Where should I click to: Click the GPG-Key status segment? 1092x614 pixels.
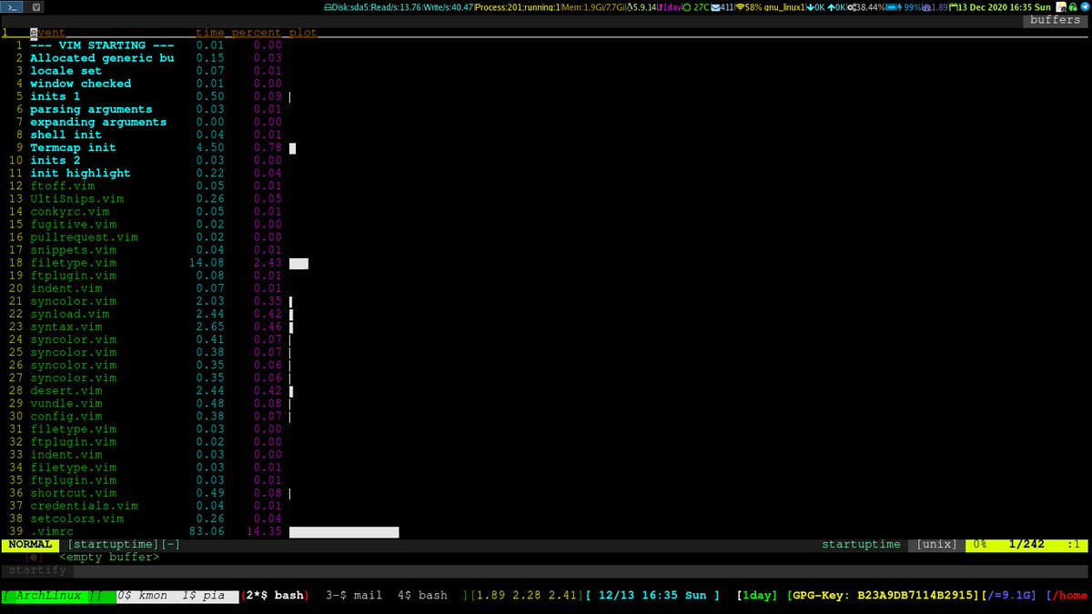tap(883, 596)
